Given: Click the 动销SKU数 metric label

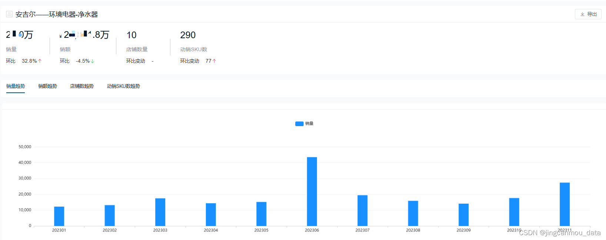Looking at the screenshot, I should tap(194, 49).
